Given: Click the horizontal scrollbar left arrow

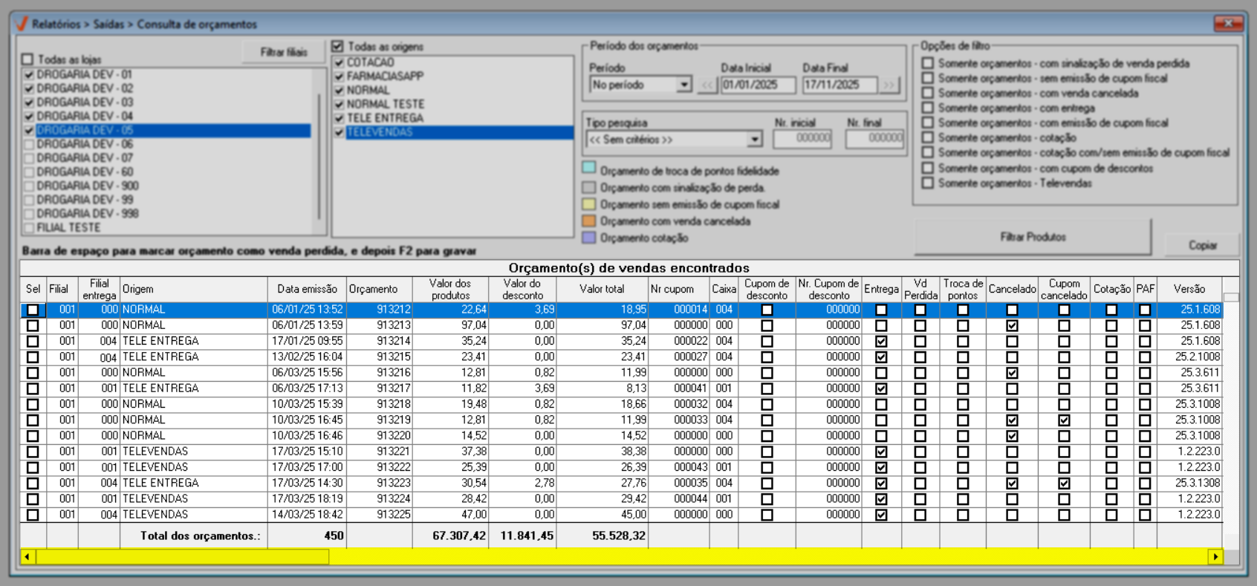Looking at the screenshot, I should pyautogui.click(x=27, y=556).
